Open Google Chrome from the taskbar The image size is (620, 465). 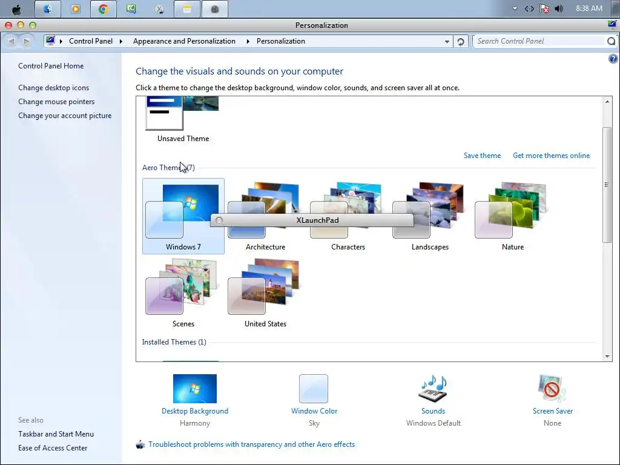click(x=103, y=9)
